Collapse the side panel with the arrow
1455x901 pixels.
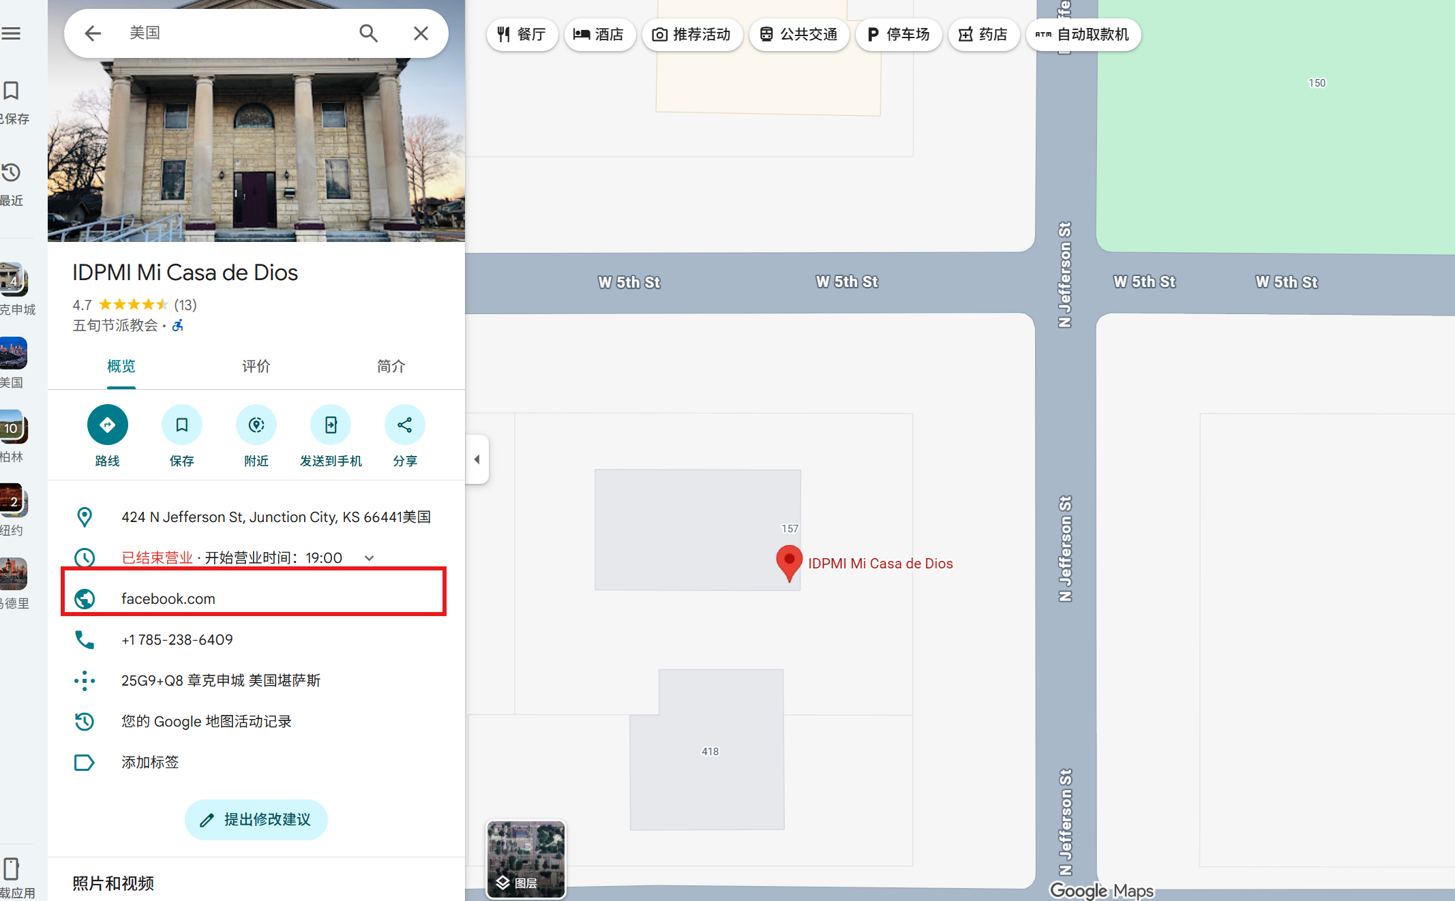pos(477,459)
